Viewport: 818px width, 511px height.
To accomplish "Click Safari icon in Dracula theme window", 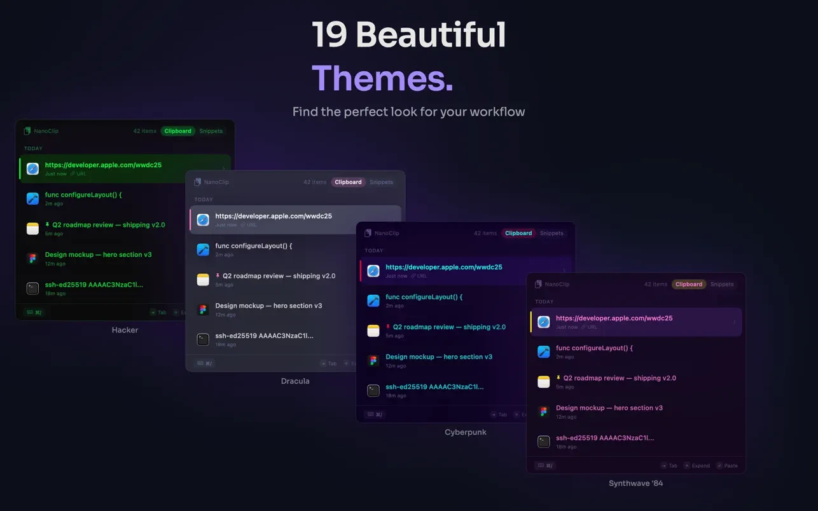I will (203, 220).
